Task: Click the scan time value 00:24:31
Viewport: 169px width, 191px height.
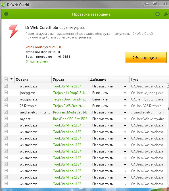Action: click(64, 57)
